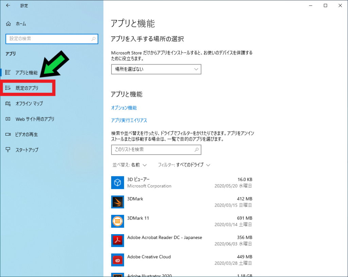
Task: Click the このリストを検索 search field
Action: [x=156, y=150]
